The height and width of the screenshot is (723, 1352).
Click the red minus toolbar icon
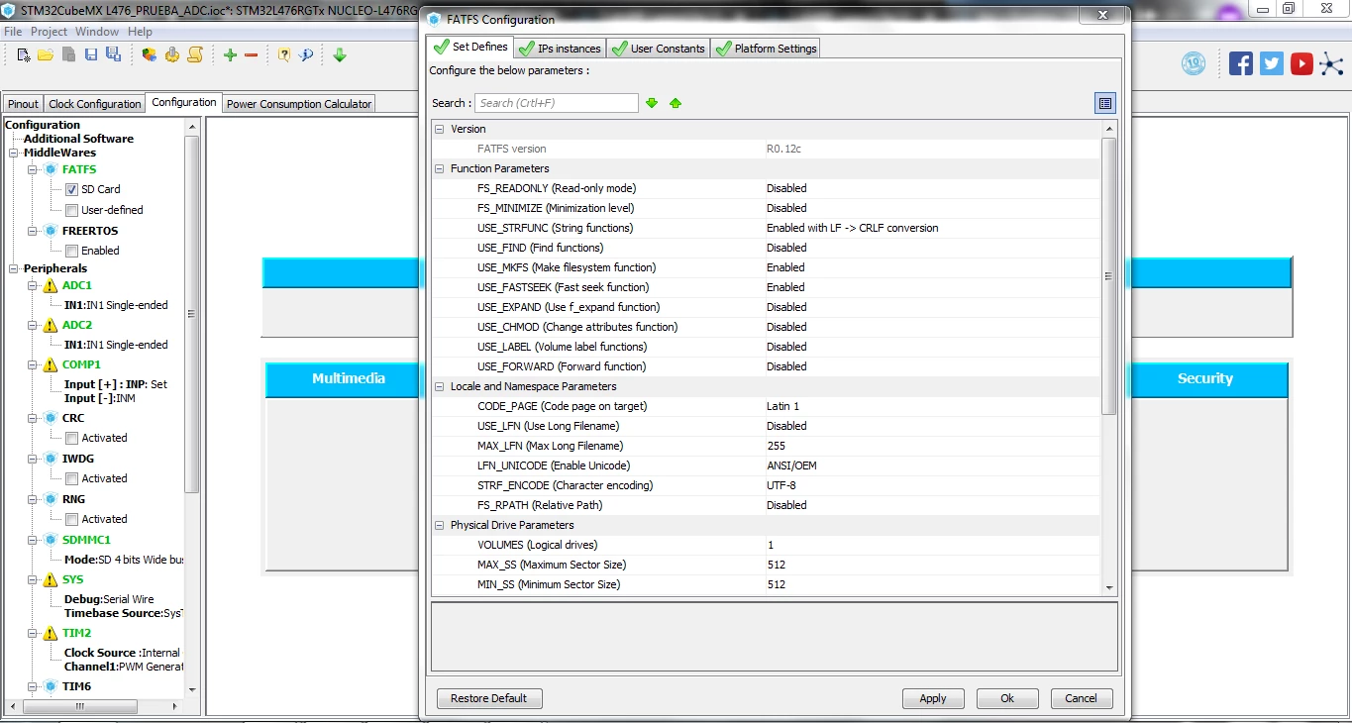(251, 54)
